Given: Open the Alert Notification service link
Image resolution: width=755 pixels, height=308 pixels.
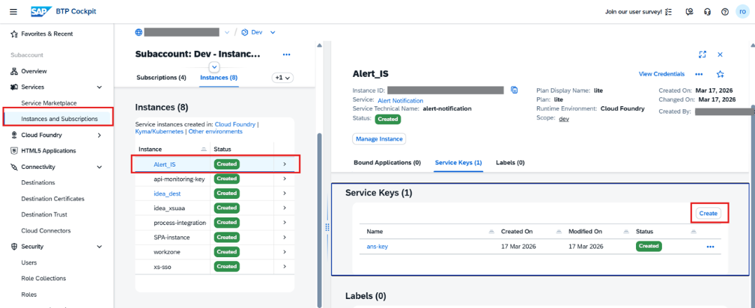Looking at the screenshot, I should tap(401, 100).
